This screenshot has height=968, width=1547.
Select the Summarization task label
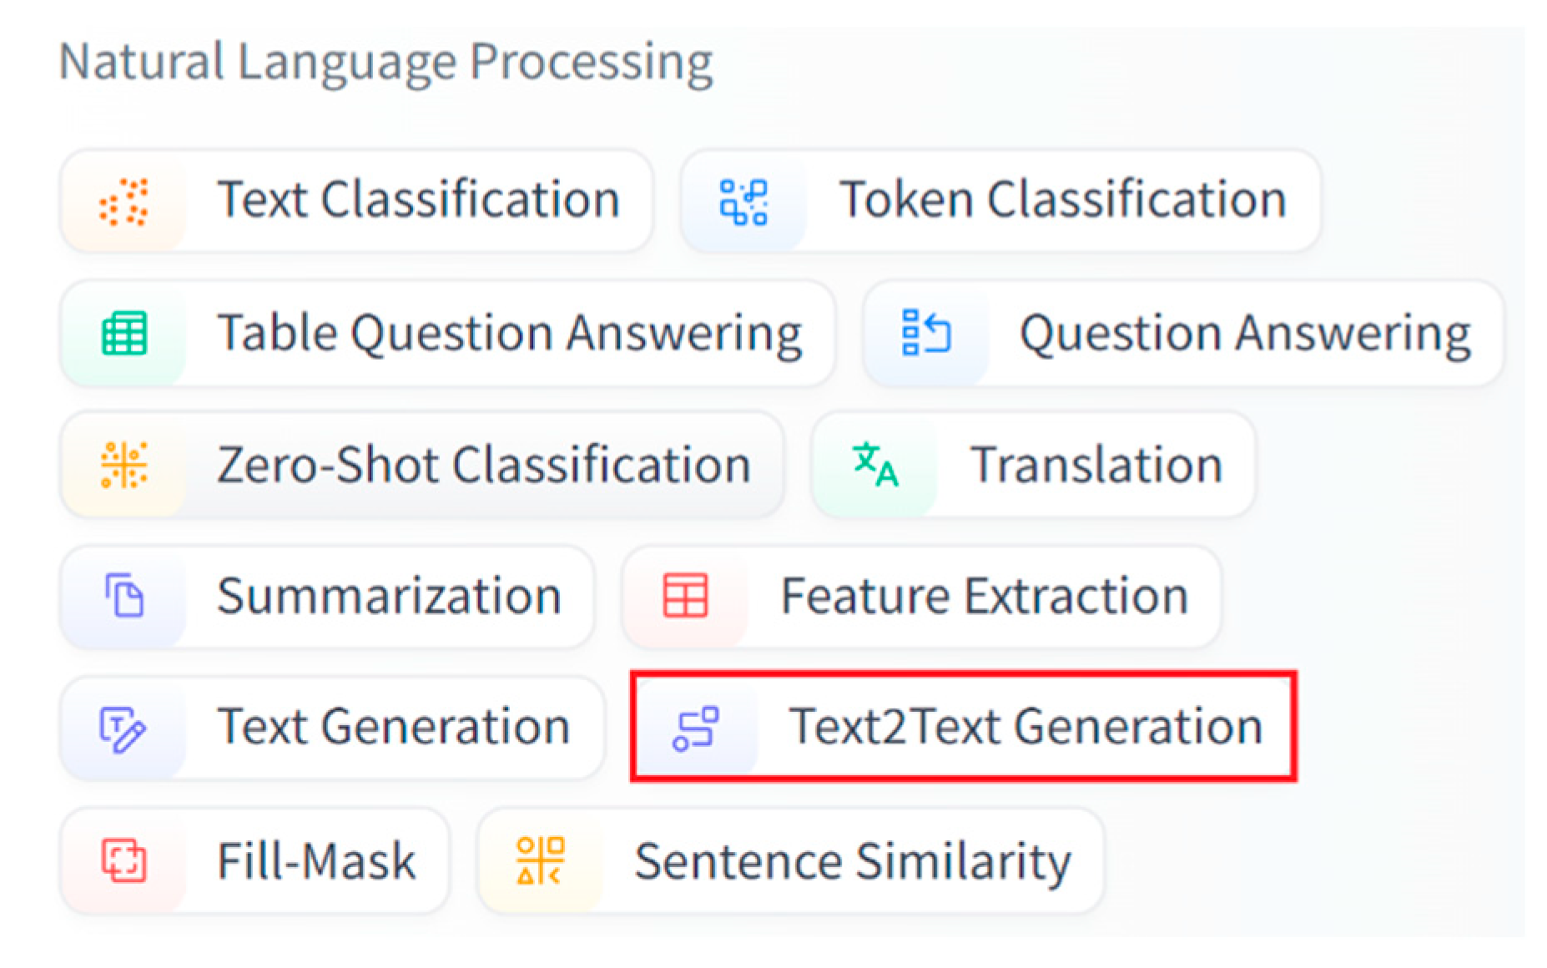(x=389, y=596)
